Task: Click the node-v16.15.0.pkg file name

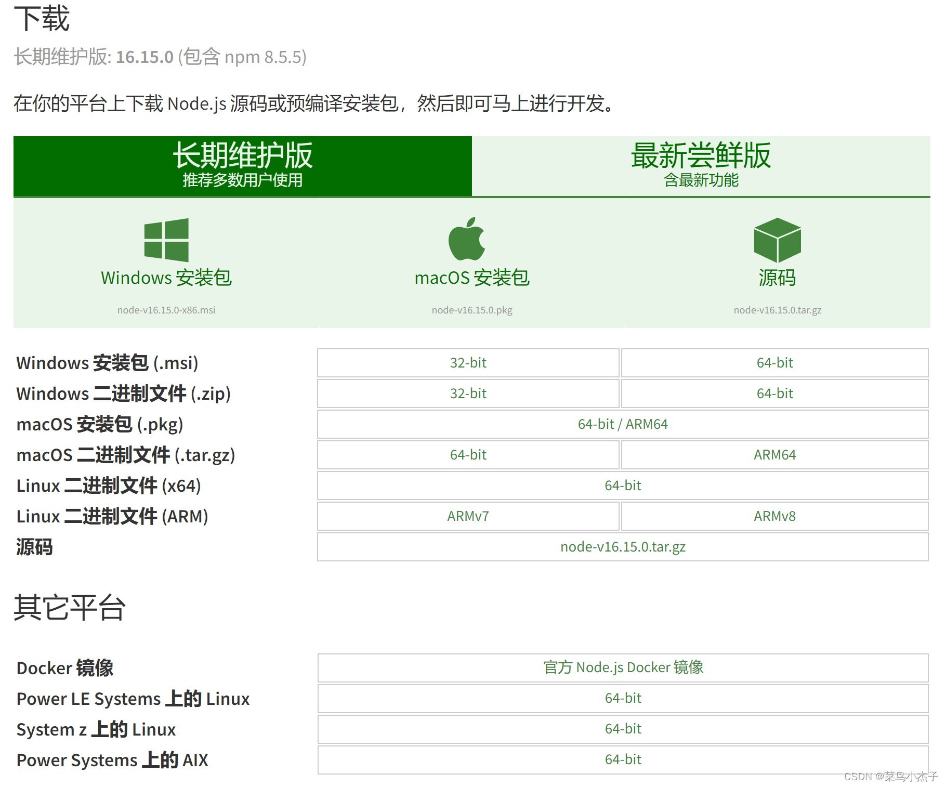Action: pyautogui.click(x=472, y=310)
